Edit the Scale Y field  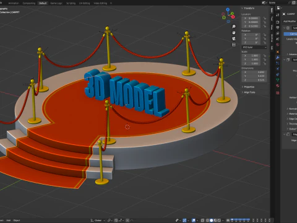pos(251,59)
